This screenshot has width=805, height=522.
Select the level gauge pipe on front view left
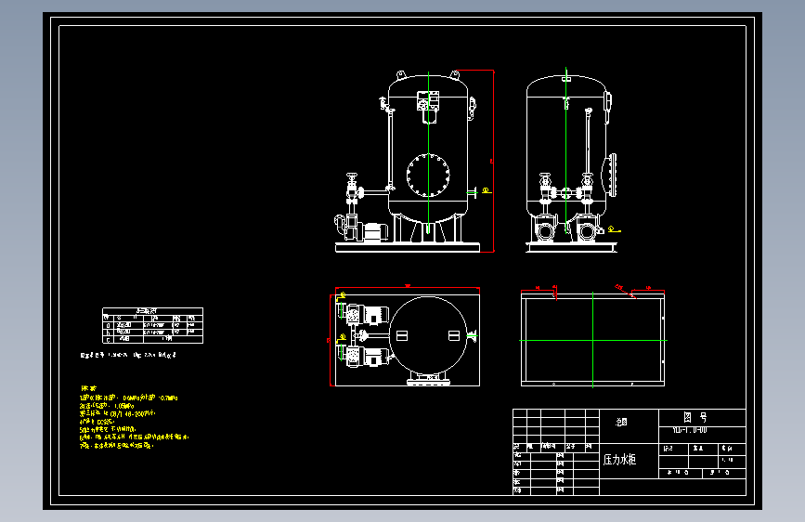click(390, 149)
